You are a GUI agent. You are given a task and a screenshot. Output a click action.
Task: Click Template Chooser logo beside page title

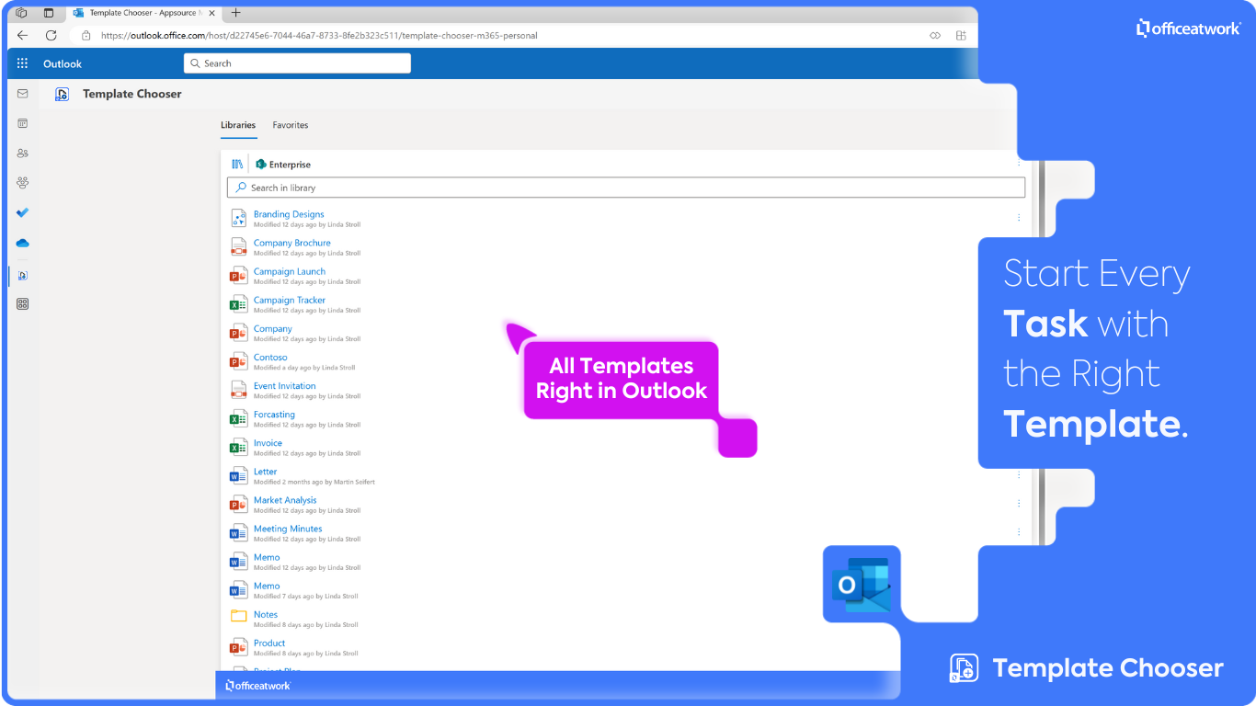tap(62, 94)
